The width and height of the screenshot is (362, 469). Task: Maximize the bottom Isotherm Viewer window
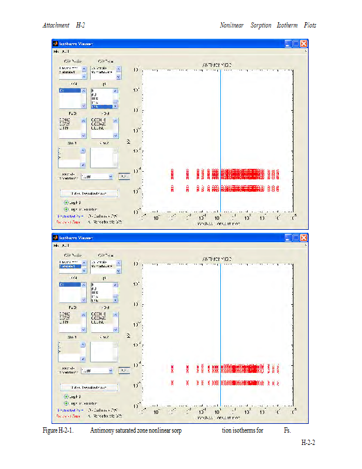coord(296,237)
